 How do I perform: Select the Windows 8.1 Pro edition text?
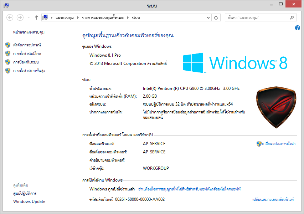click(105, 55)
